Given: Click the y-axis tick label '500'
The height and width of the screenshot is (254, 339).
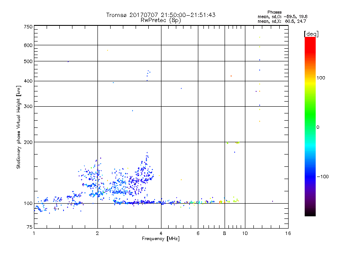Looking at the screenshot, I should [x=28, y=61].
